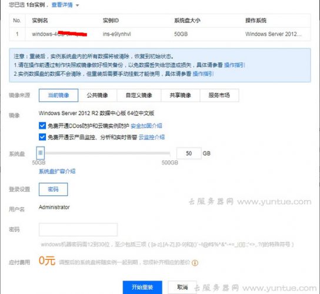Open the first 操作指引 link about backups
Viewport: 320px width, 294px height.
[235, 65]
